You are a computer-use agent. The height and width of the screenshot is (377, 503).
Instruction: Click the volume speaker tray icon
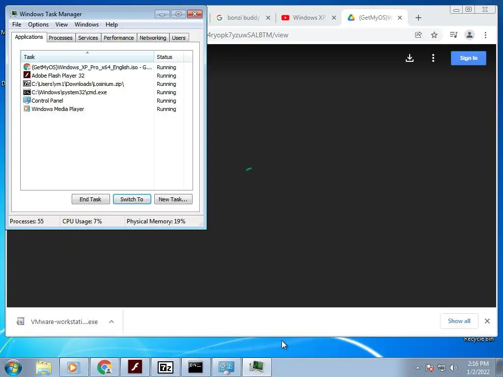[453, 368]
